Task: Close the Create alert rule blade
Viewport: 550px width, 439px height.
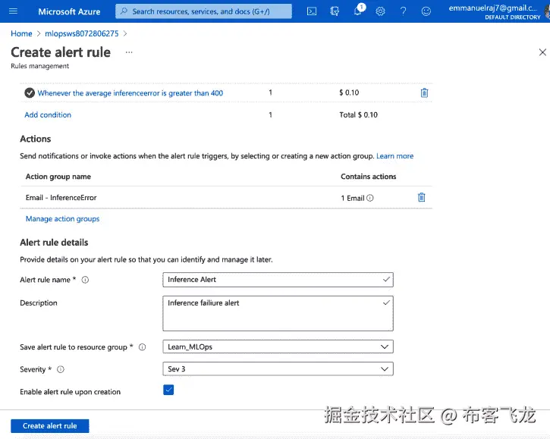Action: click(542, 52)
